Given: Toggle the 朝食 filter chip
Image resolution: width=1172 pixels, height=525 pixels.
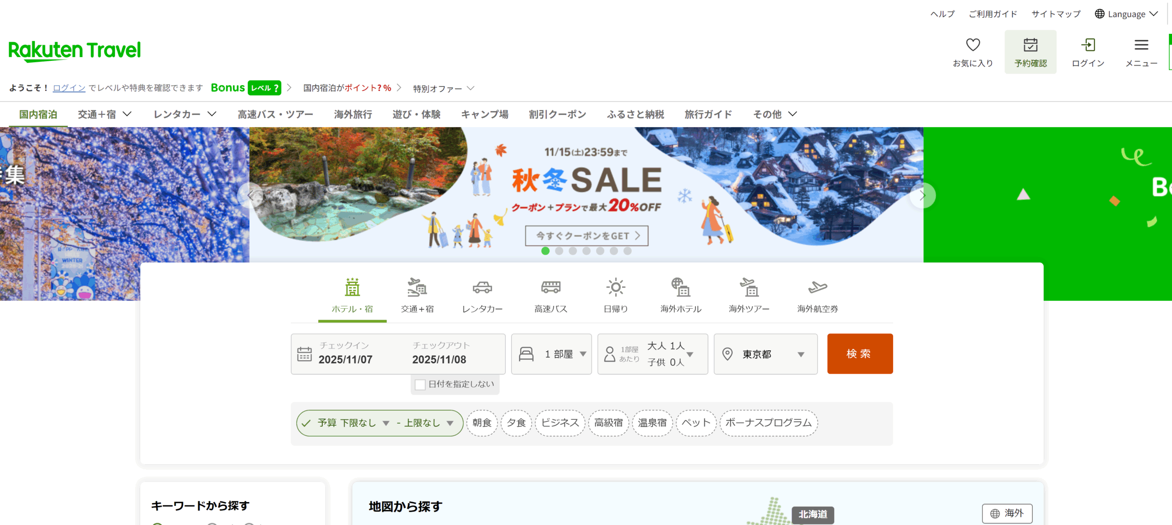Looking at the screenshot, I should point(482,423).
